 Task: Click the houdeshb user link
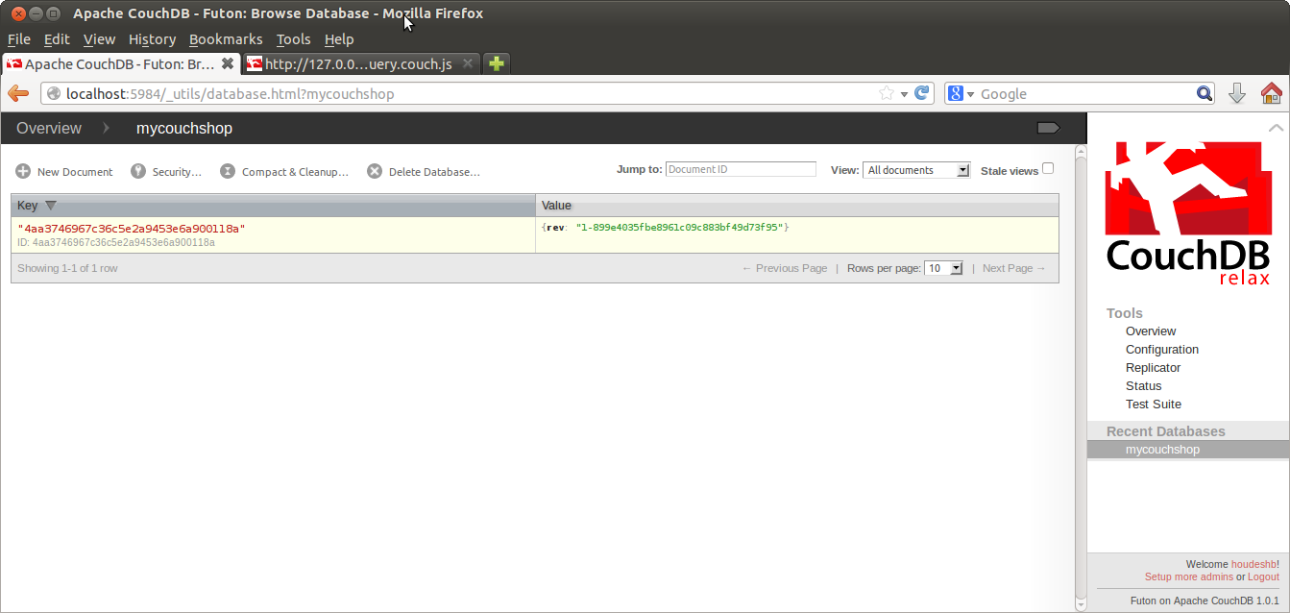(1253, 565)
